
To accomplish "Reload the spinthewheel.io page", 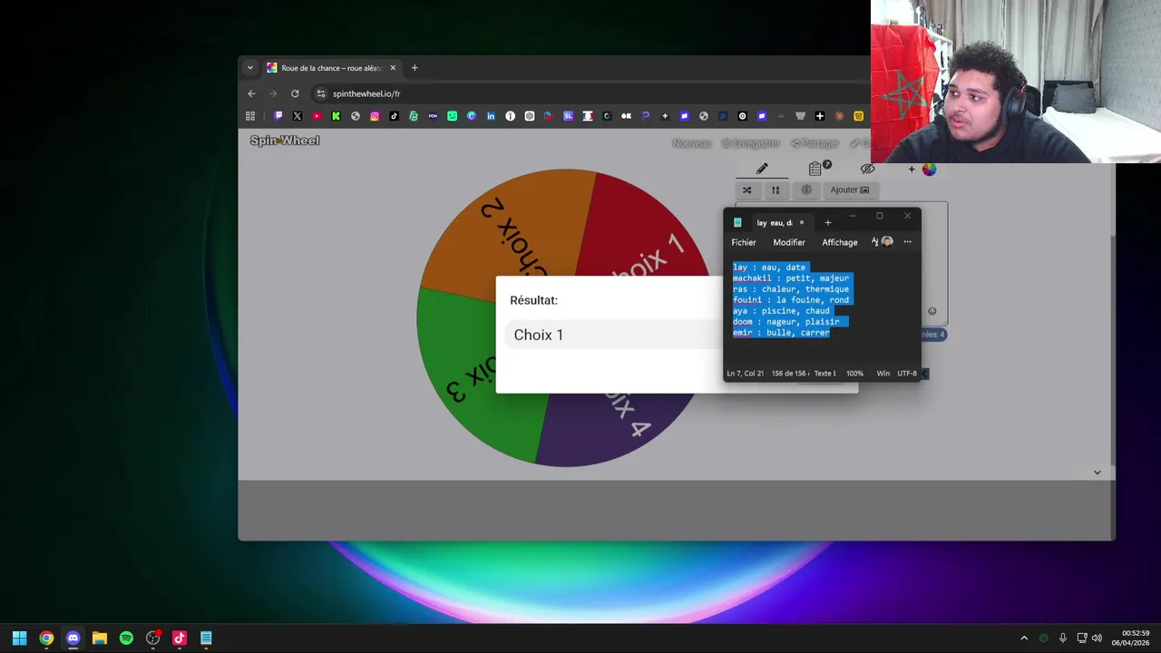I will [295, 93].
